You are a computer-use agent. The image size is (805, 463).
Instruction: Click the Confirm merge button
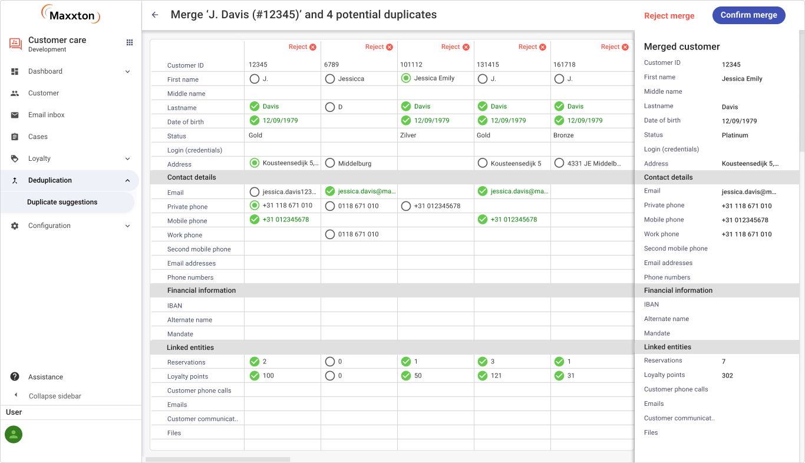pyautogui.click(x=748, y=15)
